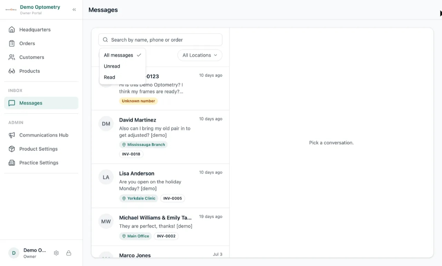Image resolution: width=442 pixels, height=266 pixels.
Task: Click the INV-0005 invoice tag
Action: [x=173, y=198]
